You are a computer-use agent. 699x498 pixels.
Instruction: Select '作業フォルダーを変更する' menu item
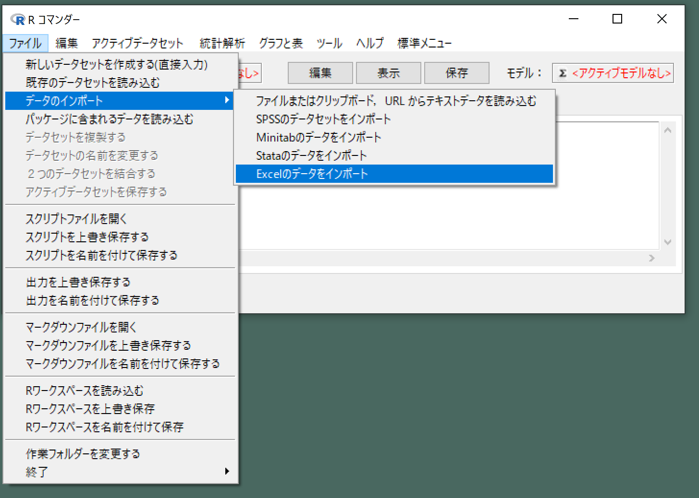coord(83,454)
